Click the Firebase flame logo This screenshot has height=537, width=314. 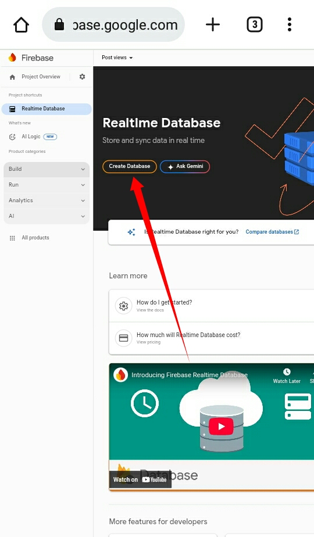point(12,58)
